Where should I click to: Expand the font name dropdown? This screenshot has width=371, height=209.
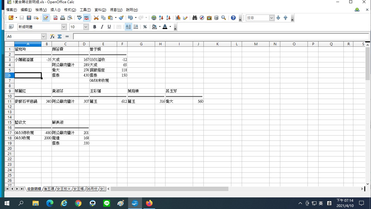(x=64, y=27)
